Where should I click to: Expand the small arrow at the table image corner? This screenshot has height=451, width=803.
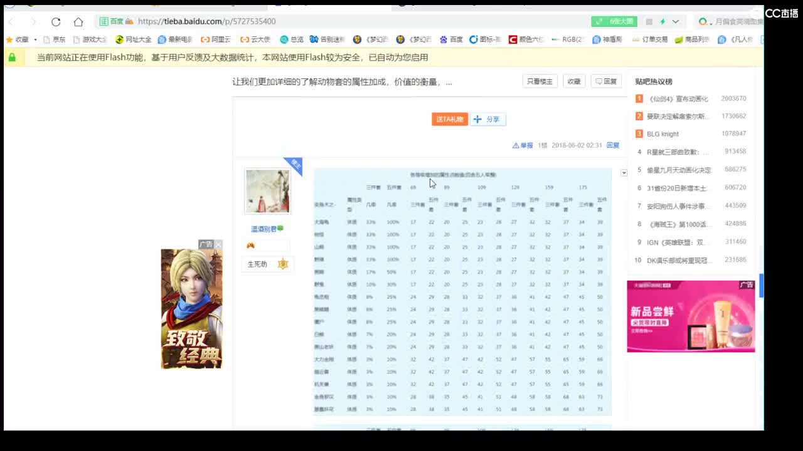(623, 173)
